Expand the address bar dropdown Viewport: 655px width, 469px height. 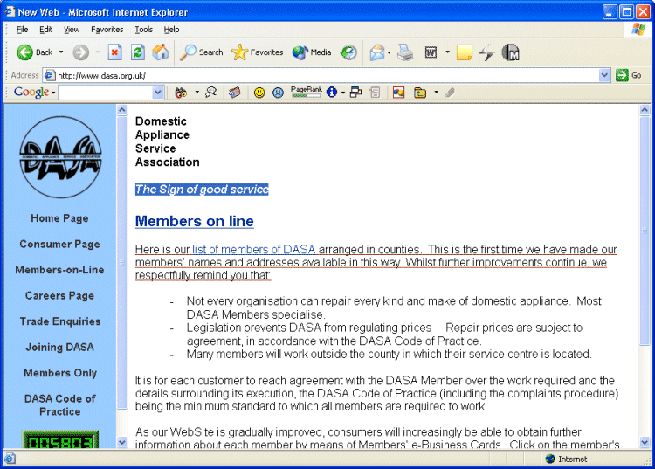coord(604,76)
